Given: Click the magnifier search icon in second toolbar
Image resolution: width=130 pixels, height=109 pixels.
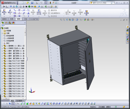Looking at the screenshot, I should pos(39,7).
